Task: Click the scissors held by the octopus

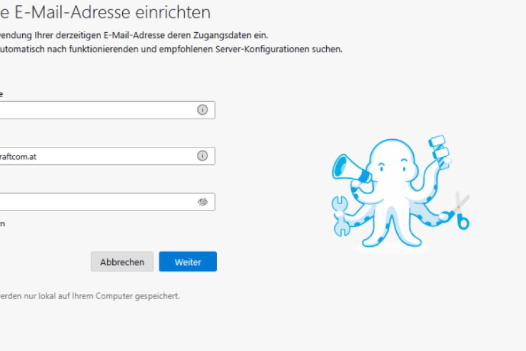Action: click(460, 211)
